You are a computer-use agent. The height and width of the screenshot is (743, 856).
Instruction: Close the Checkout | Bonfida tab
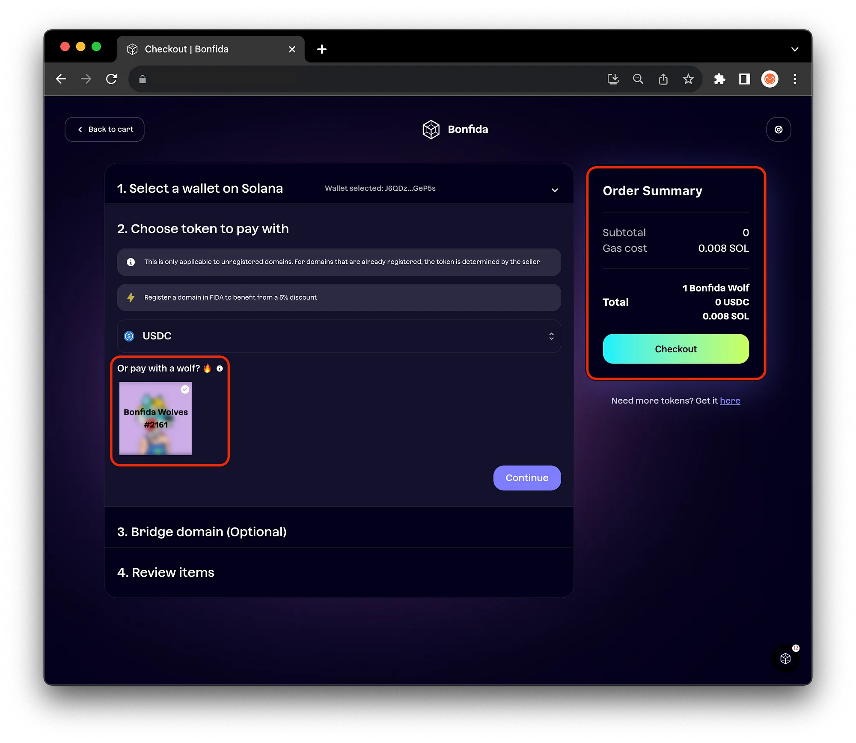292,49
